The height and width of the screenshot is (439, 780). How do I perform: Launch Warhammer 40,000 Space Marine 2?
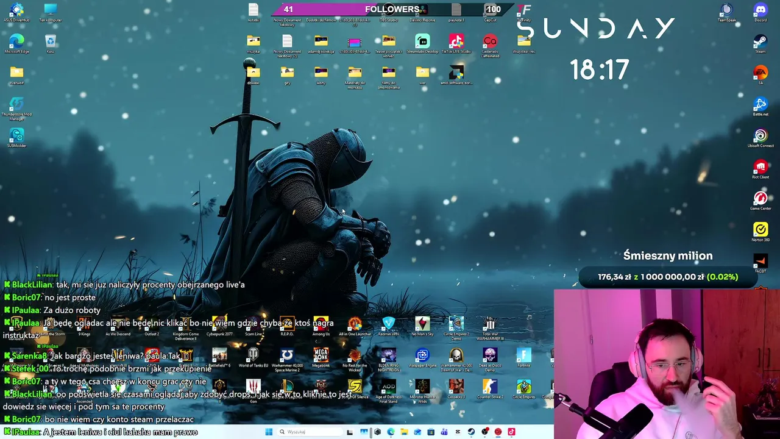tap(286, 359)
